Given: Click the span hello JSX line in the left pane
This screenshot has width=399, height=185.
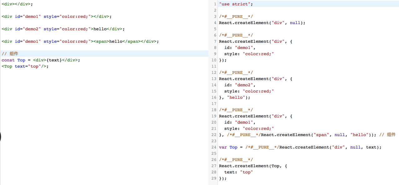Looking at the screenshot, I should point(80,41).
